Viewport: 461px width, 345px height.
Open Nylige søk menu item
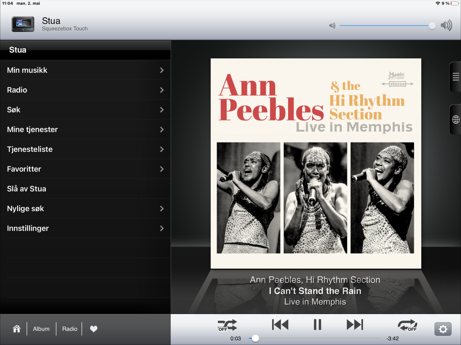click(85, 209)
